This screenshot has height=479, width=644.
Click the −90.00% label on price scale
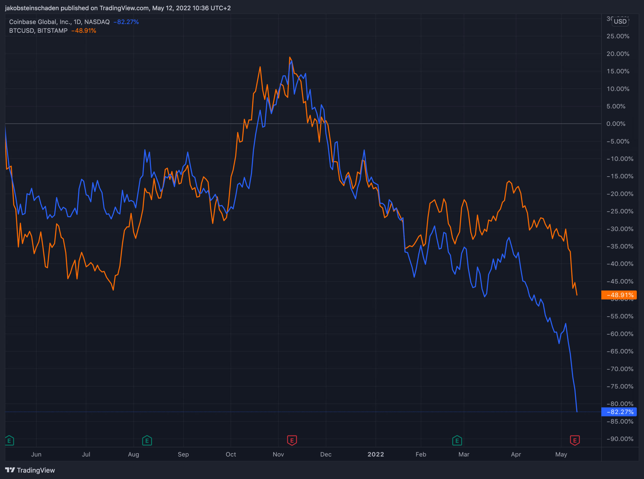[x=620, y=439]
